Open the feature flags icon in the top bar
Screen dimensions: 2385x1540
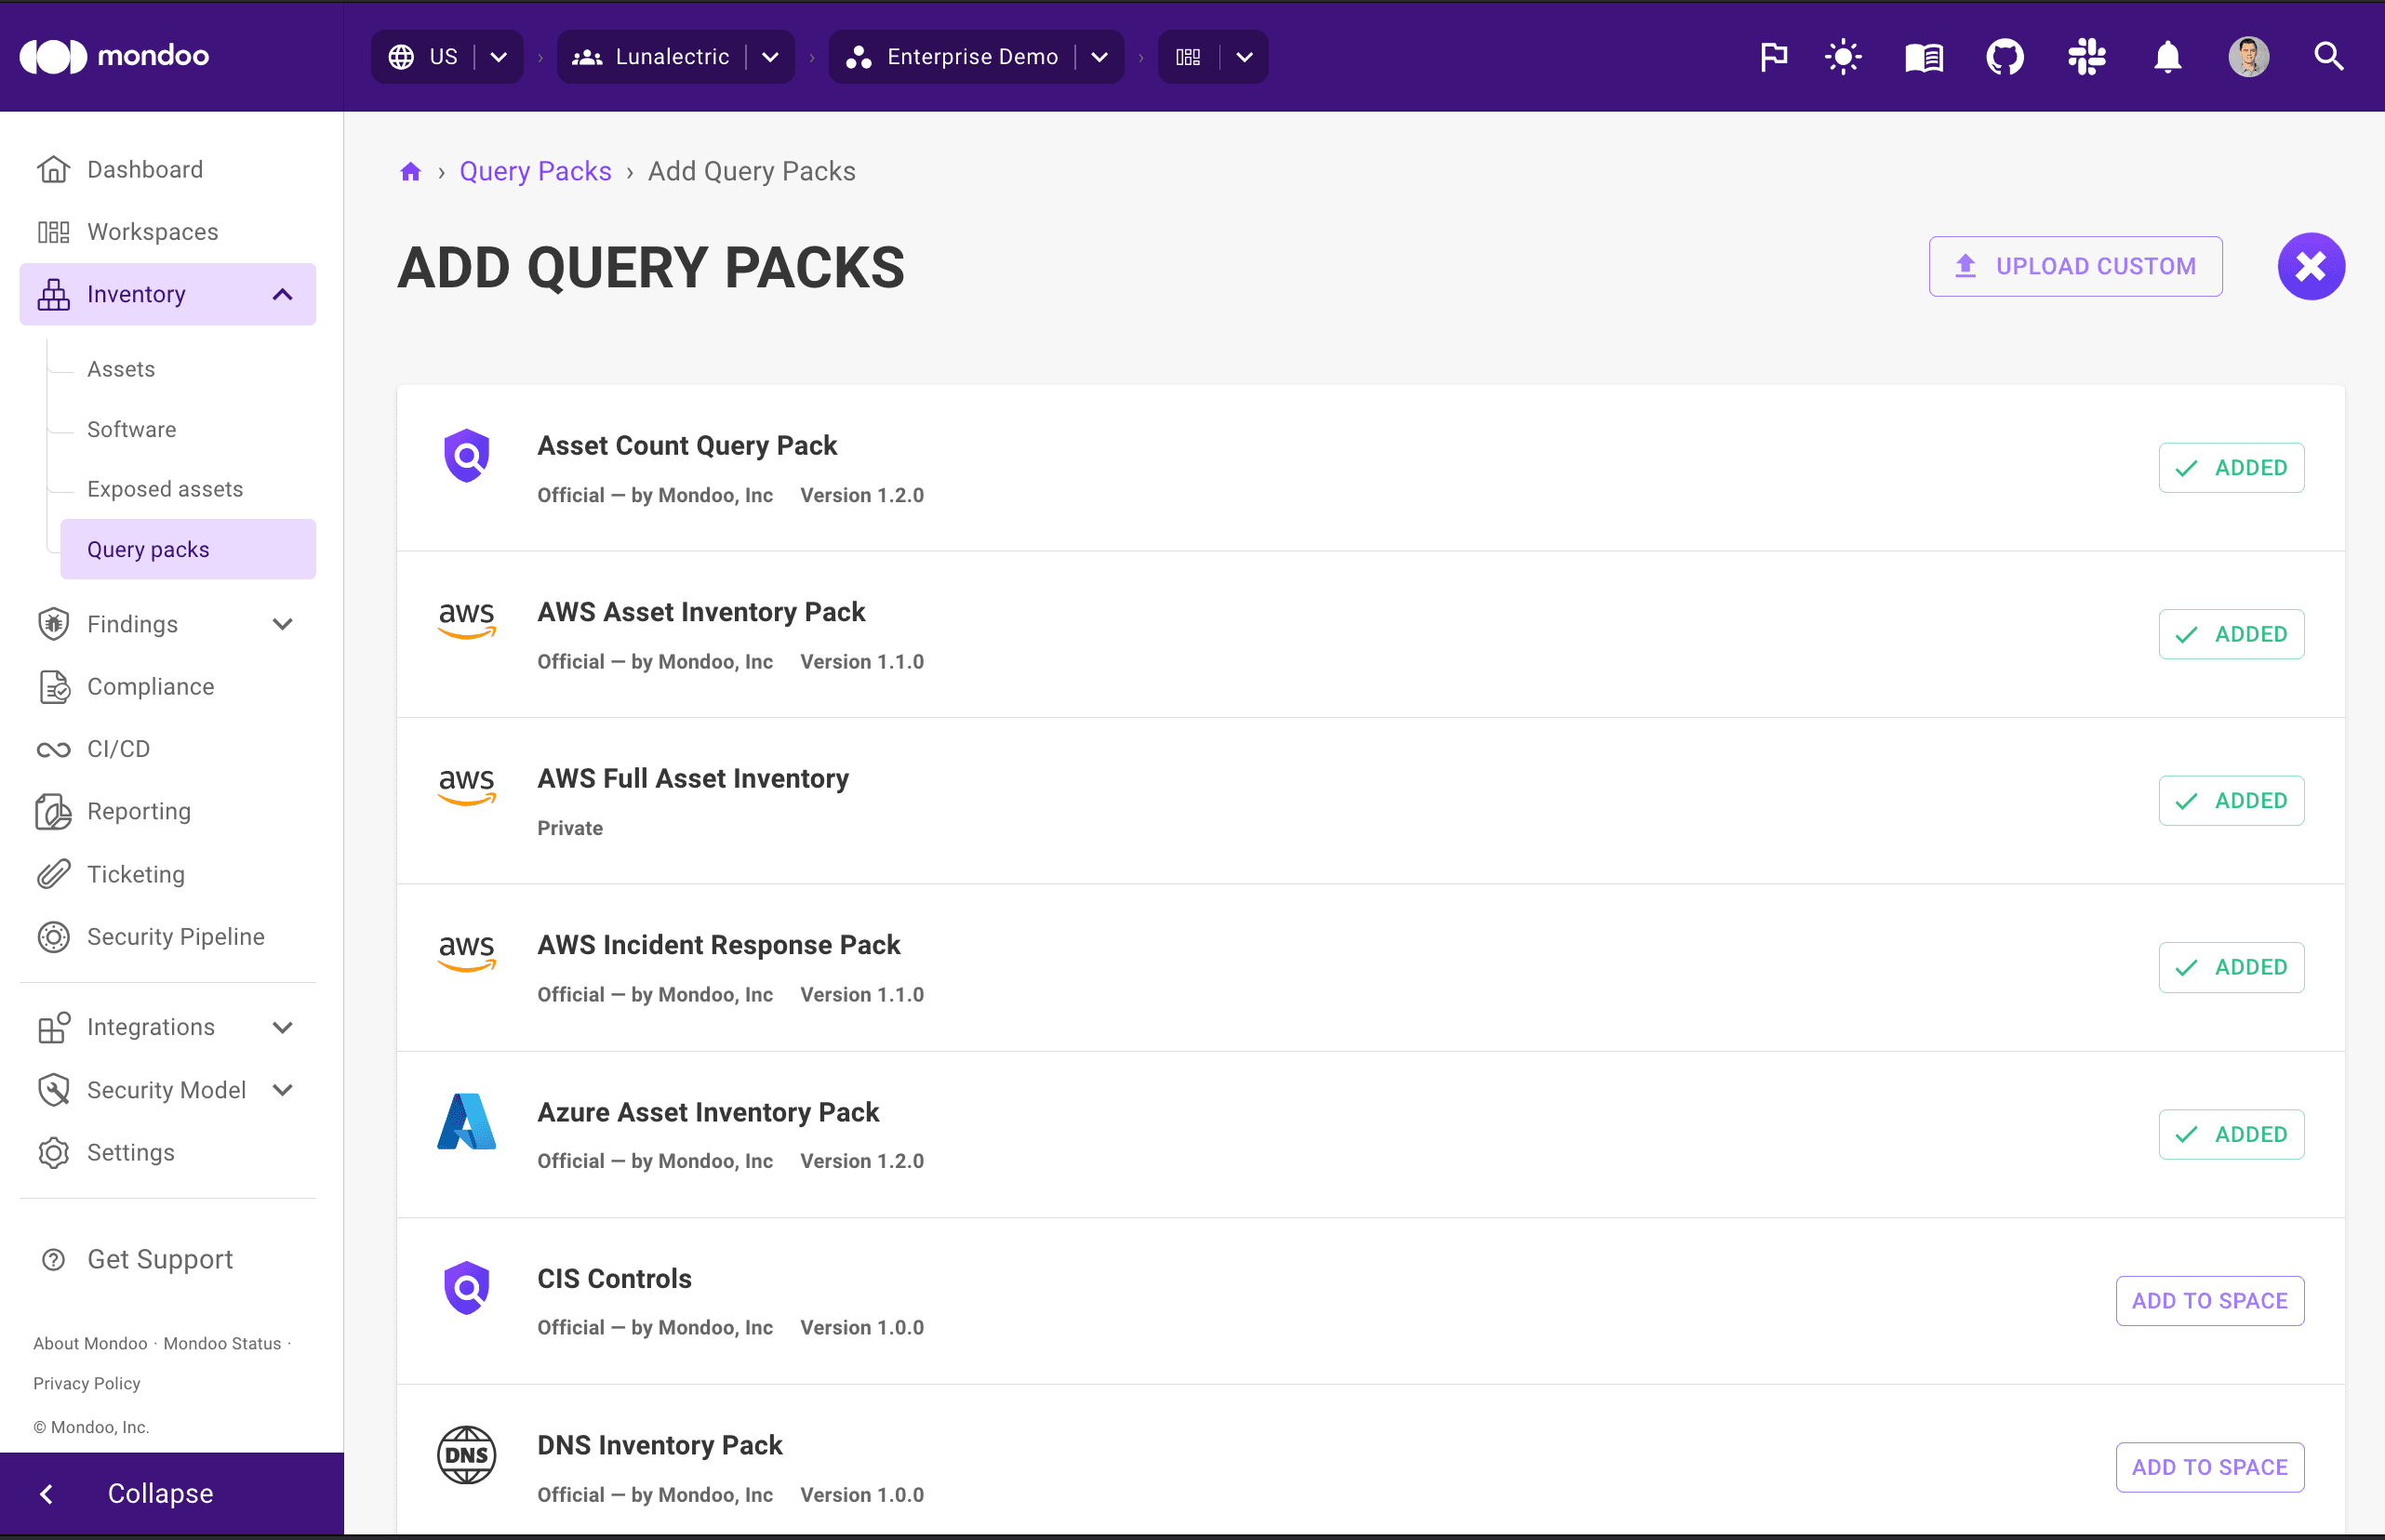click(1773, 57)
